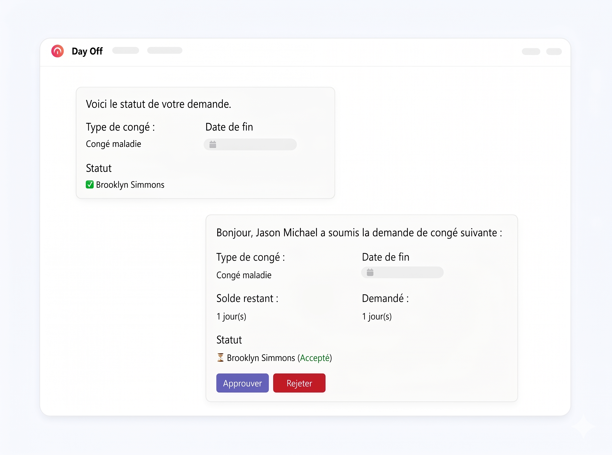Image resolution: width=612 pixels, height=455 pixels.
Task: Click Congé maladie in Jason Michael's request
Action: click(x=244, y=275)
